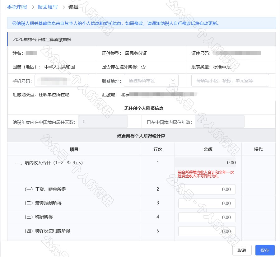
Task: Edit the 工资、薪金所得 amount field
Action: [207, 189]
